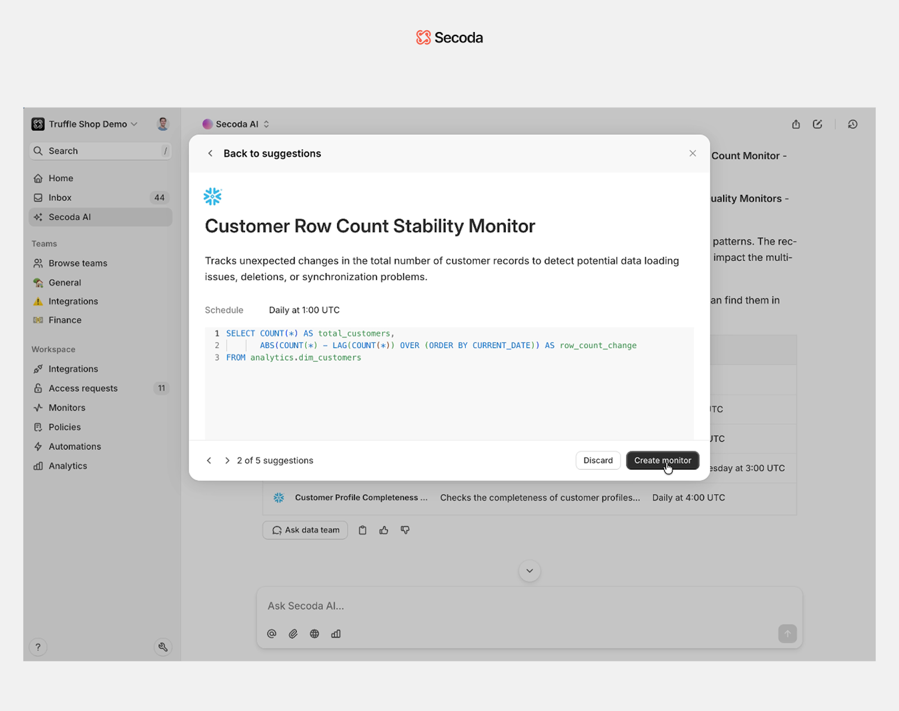Click the new chat edit icon
This screenshot has height=711, width=899.
[x=818, y=124]
